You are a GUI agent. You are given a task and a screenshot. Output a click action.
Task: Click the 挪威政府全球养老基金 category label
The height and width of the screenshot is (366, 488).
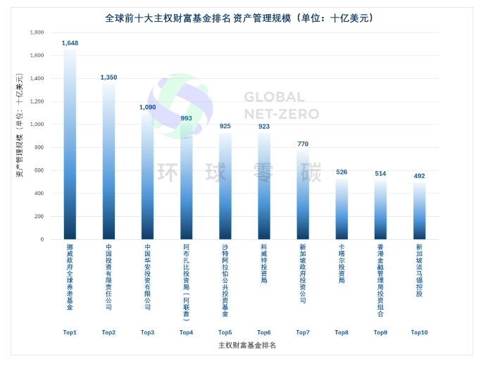[x=70, y=277]
